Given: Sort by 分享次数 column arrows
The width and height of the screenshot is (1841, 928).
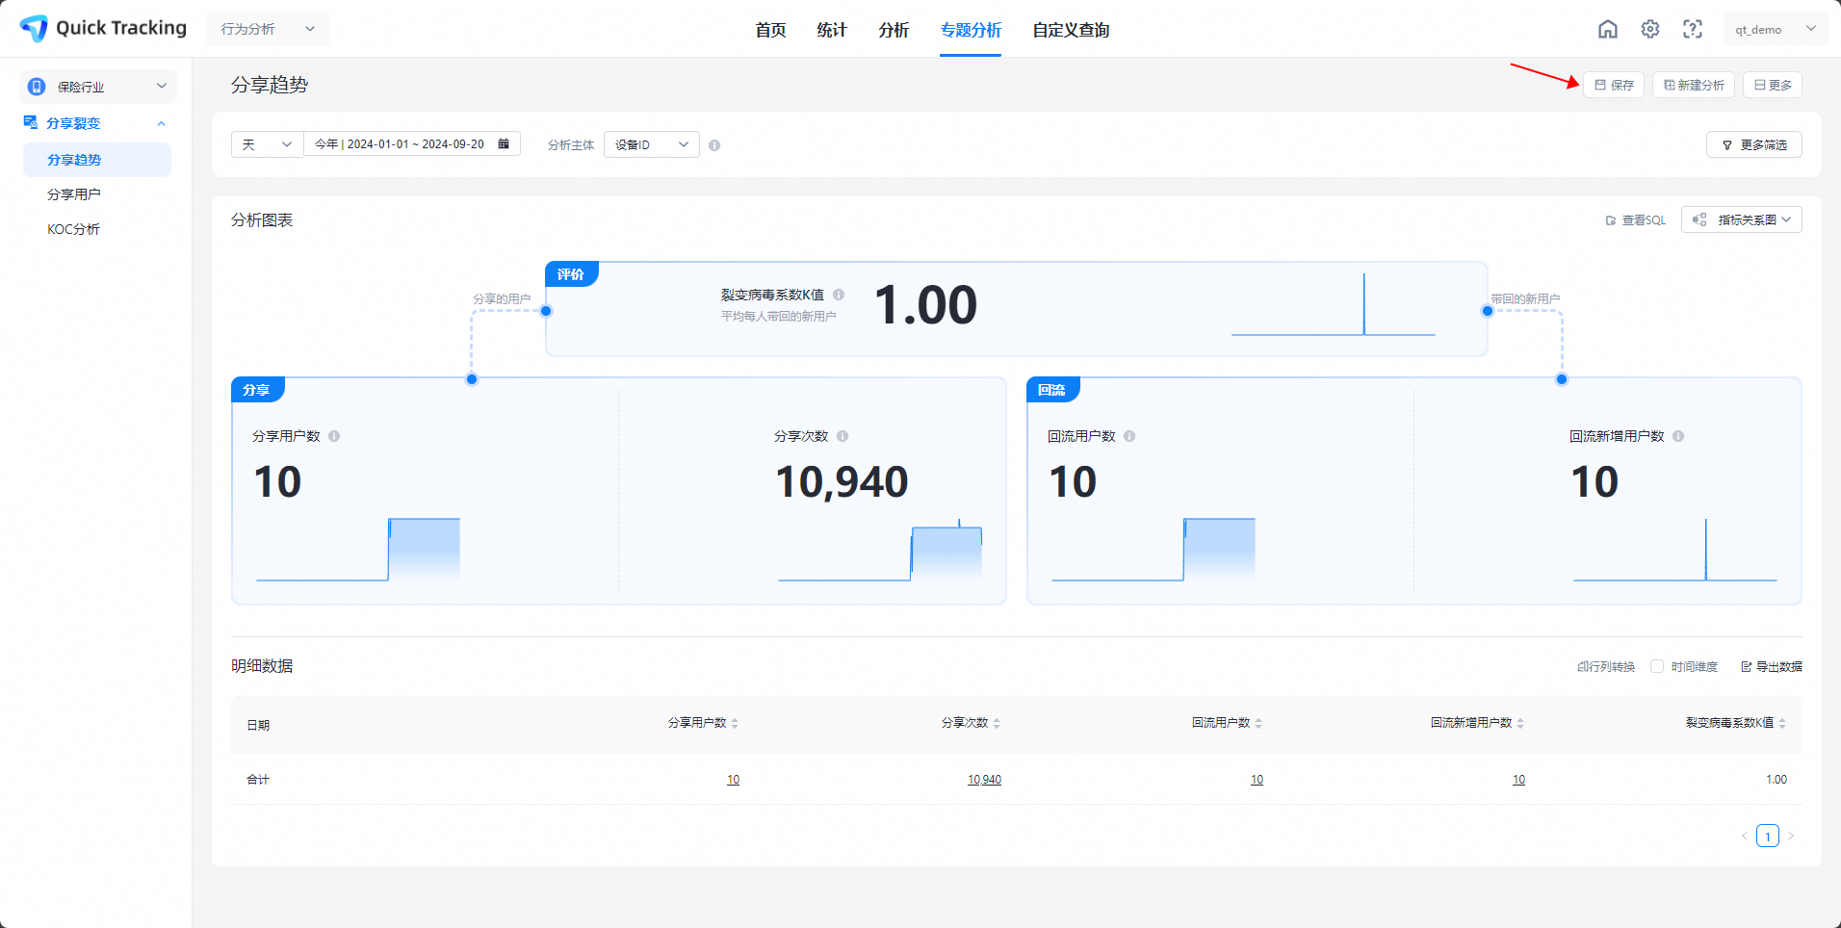Looking at the screenshot, I should point(997,723).
